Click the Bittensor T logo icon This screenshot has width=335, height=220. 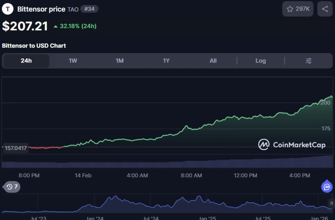coord(8,9)
